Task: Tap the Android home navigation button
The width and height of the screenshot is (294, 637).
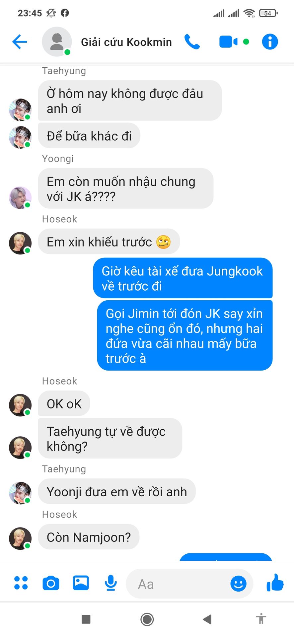Action: point(147,619)
